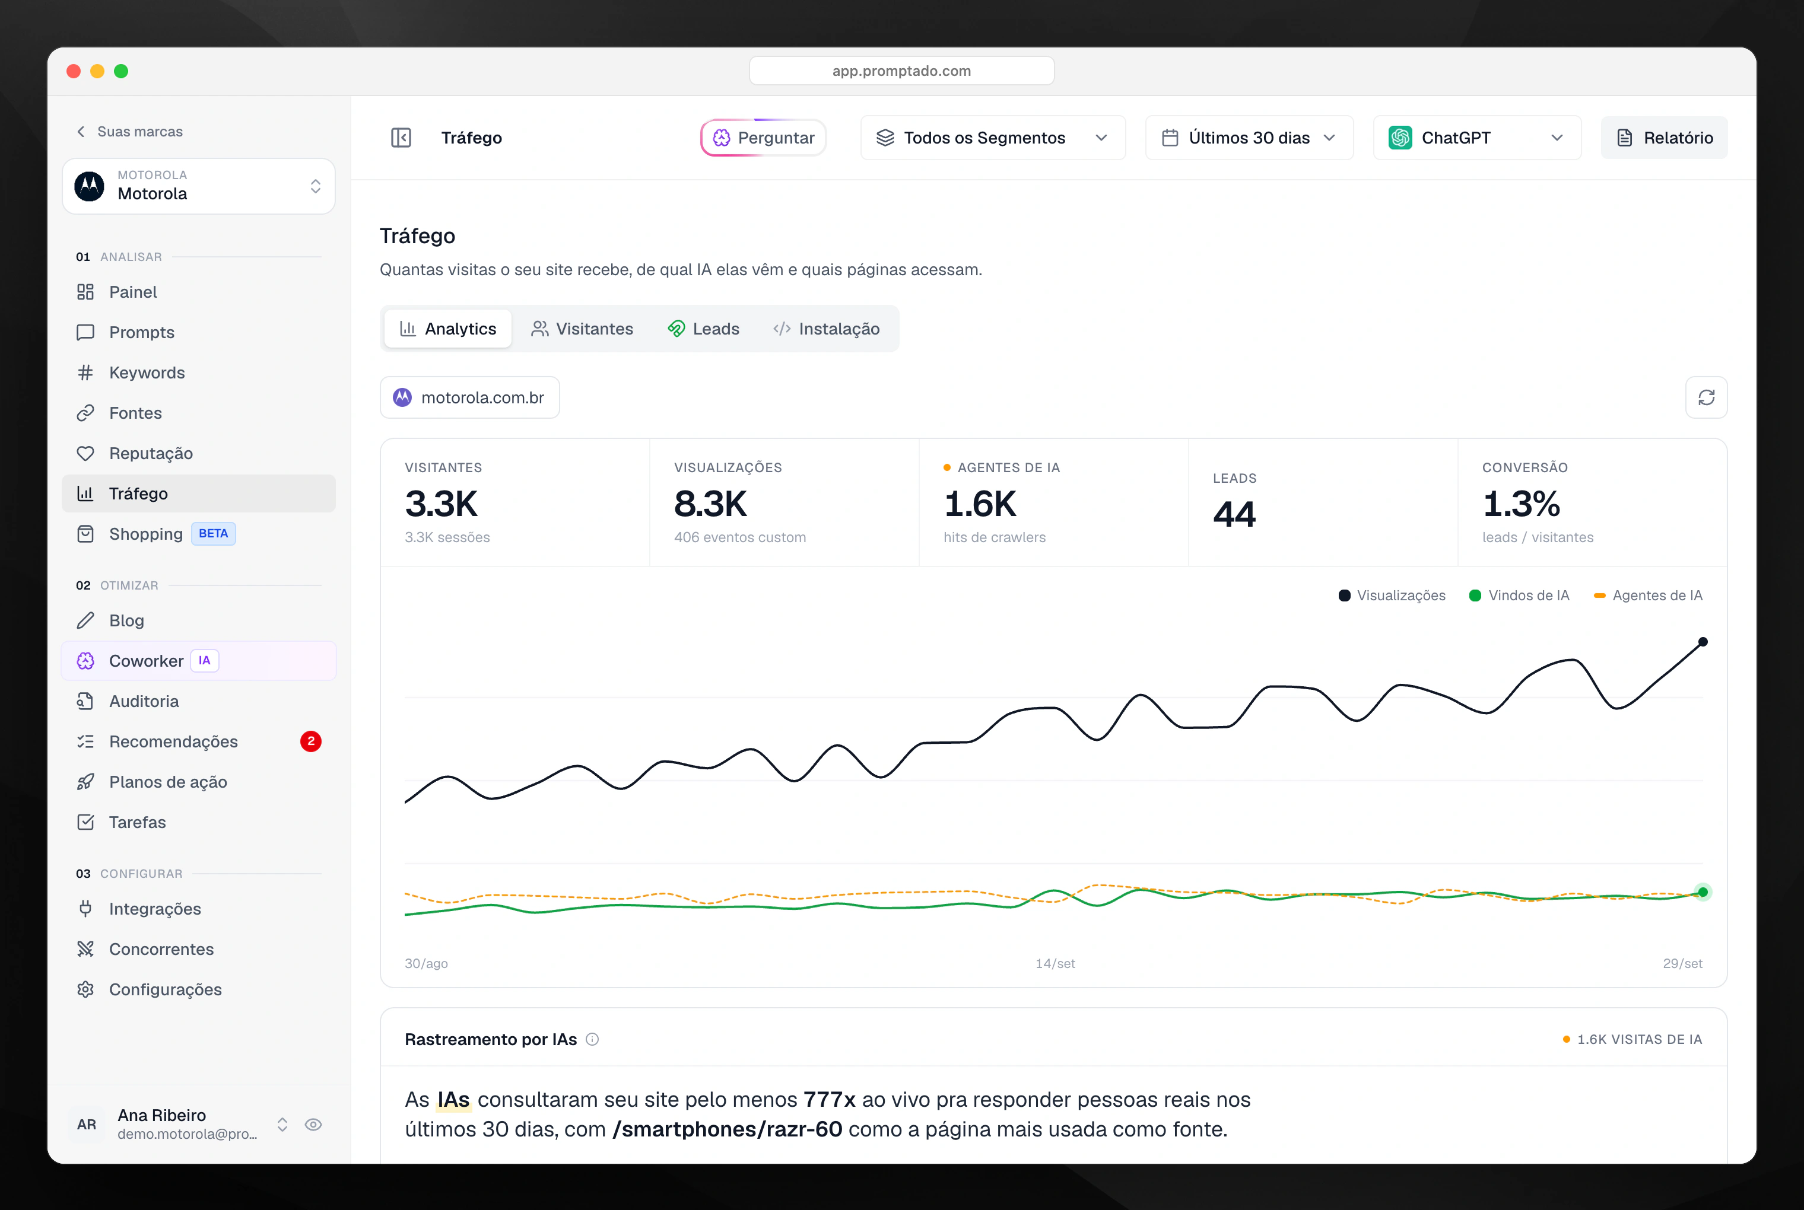Click the Configurações gear icon

pyautogui.click(x=85, y=989)
